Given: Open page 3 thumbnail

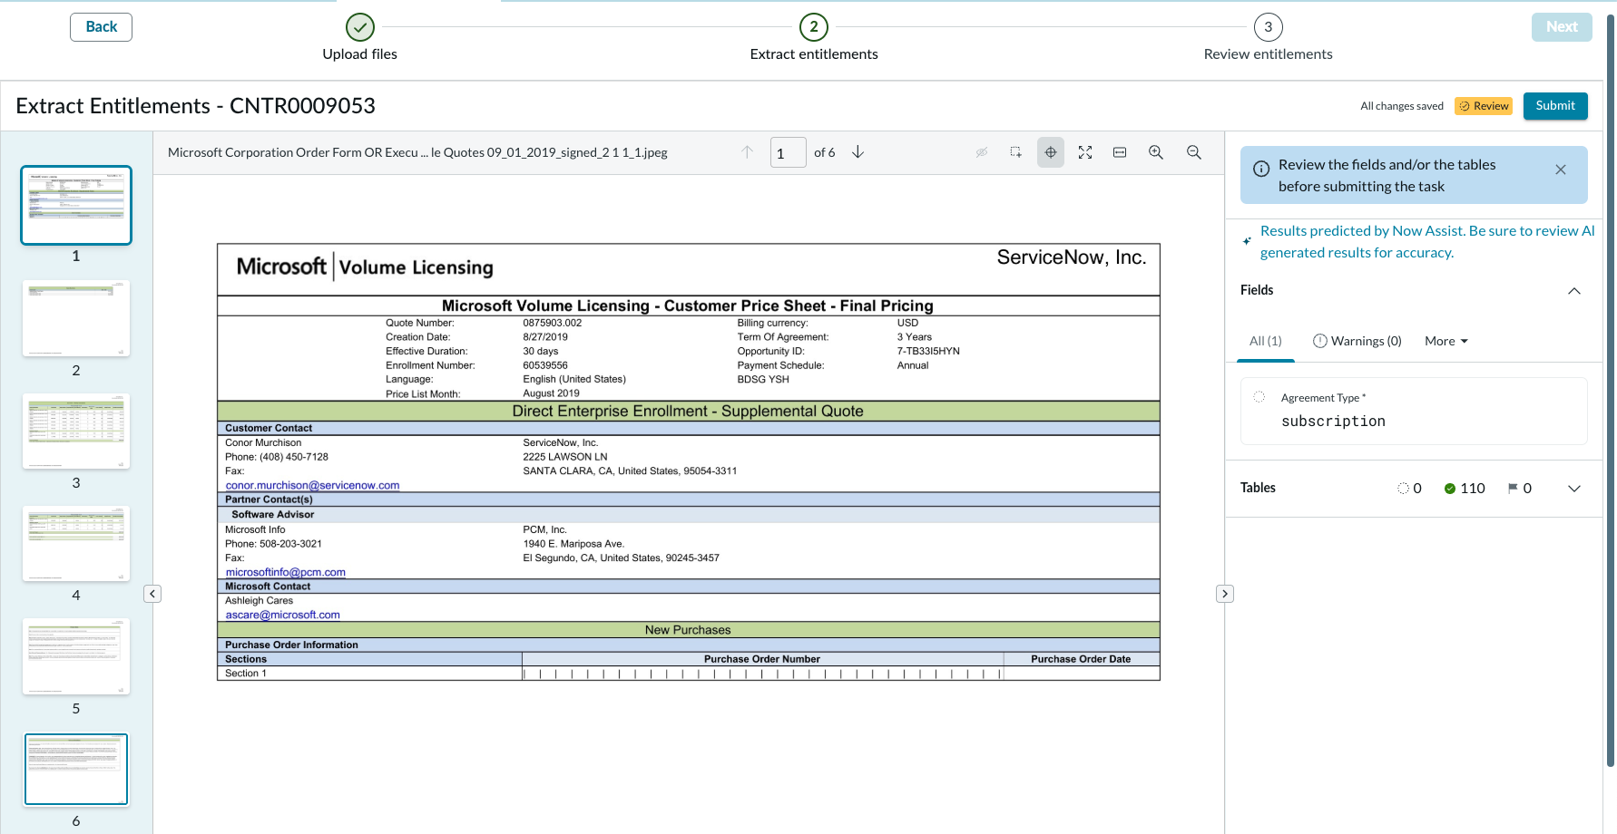Looking at the screenshot, I should pos(76,431).
